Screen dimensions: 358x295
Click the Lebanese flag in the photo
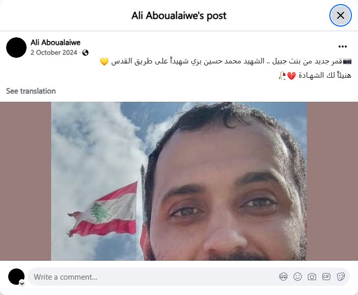tap(102, 210)
